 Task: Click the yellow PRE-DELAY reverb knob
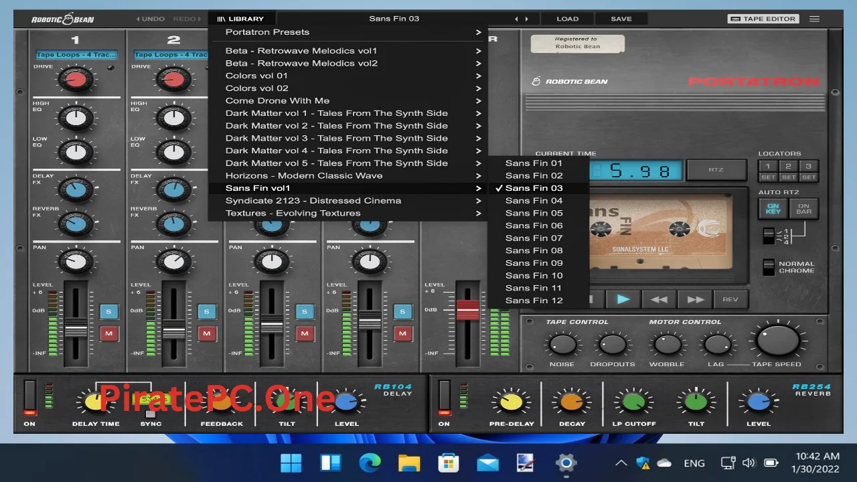point(512,402)
